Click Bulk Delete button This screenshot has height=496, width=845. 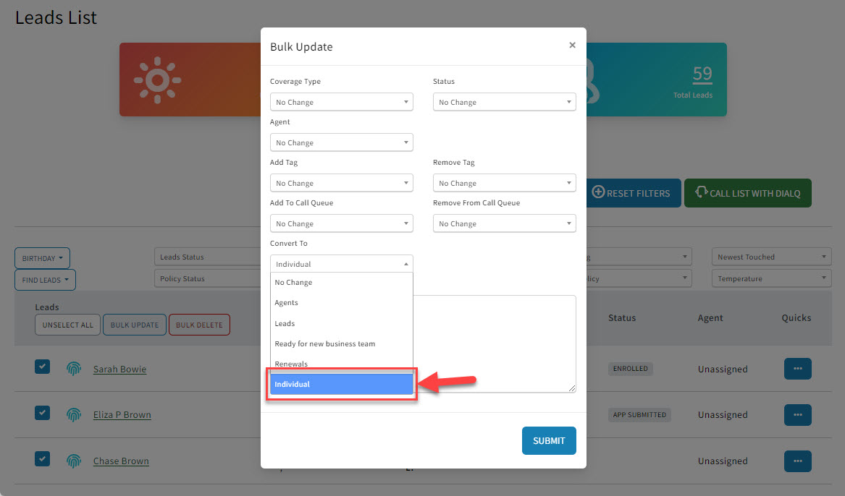(199, 325)
